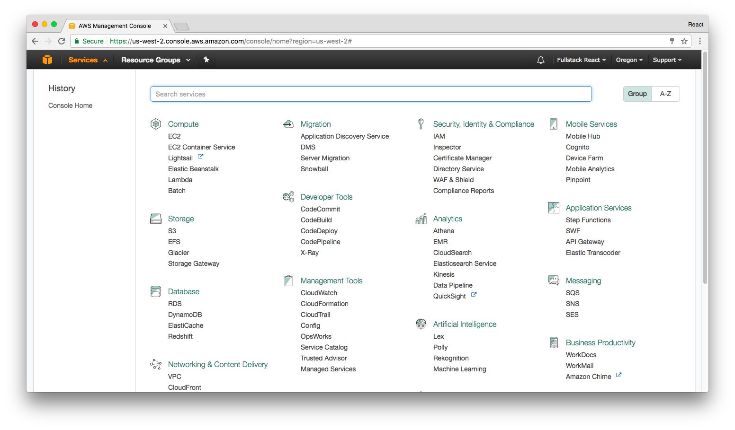
Task: Open the notifications bell icon
Action: click(x=541, y=60)
